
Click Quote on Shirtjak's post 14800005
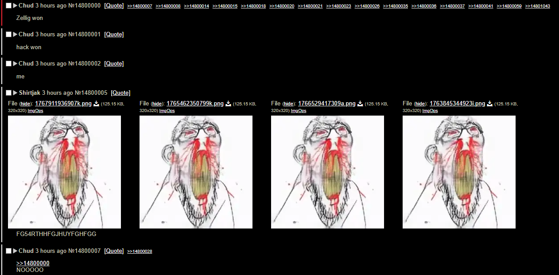pos(120,93)
